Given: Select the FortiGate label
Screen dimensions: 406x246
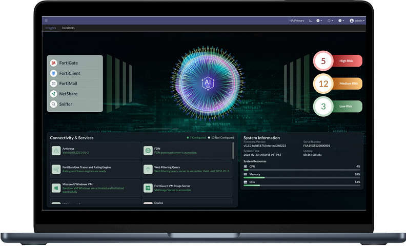Looking at the screenshot, I should [68, 63].
